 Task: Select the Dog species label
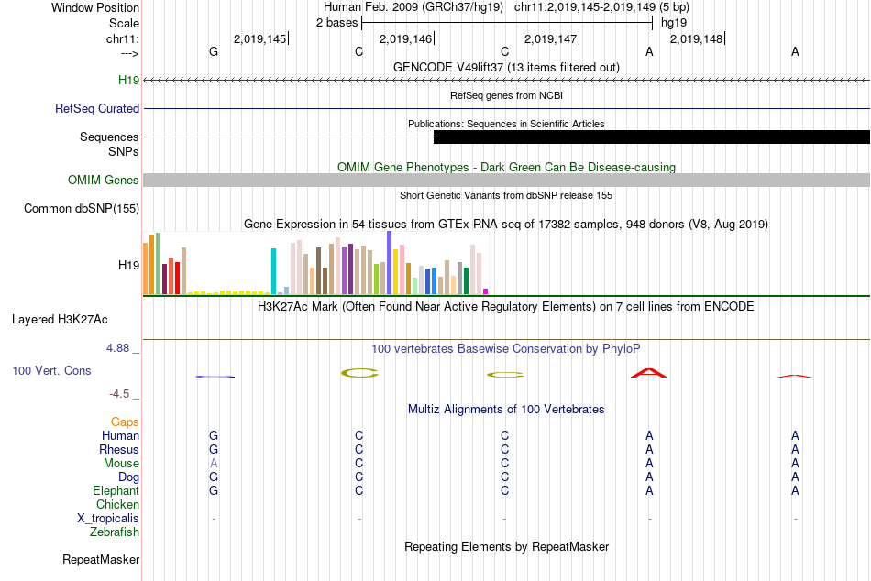128,477
